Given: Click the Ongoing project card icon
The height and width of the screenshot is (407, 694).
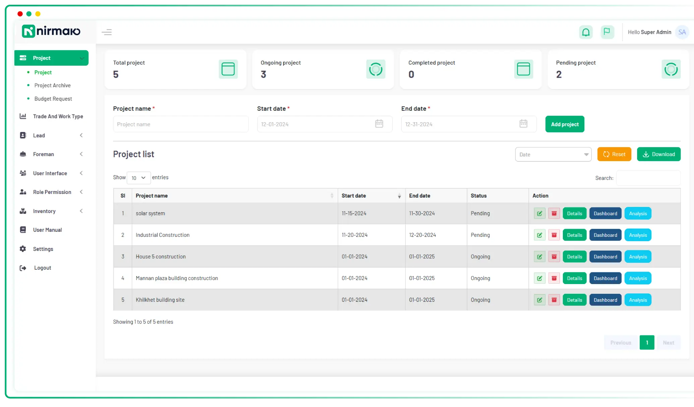Looking at the screenshot, I should (375, 69).
